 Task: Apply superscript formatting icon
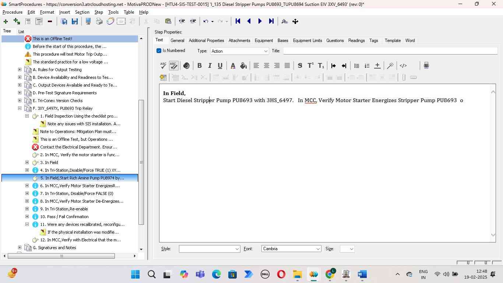pyautogui.click(x=310, y=66)
